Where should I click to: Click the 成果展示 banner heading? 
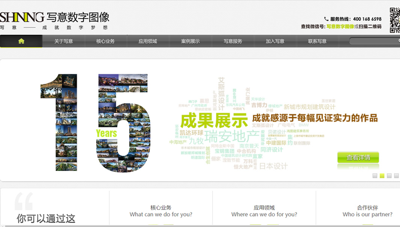click(214, 121)
